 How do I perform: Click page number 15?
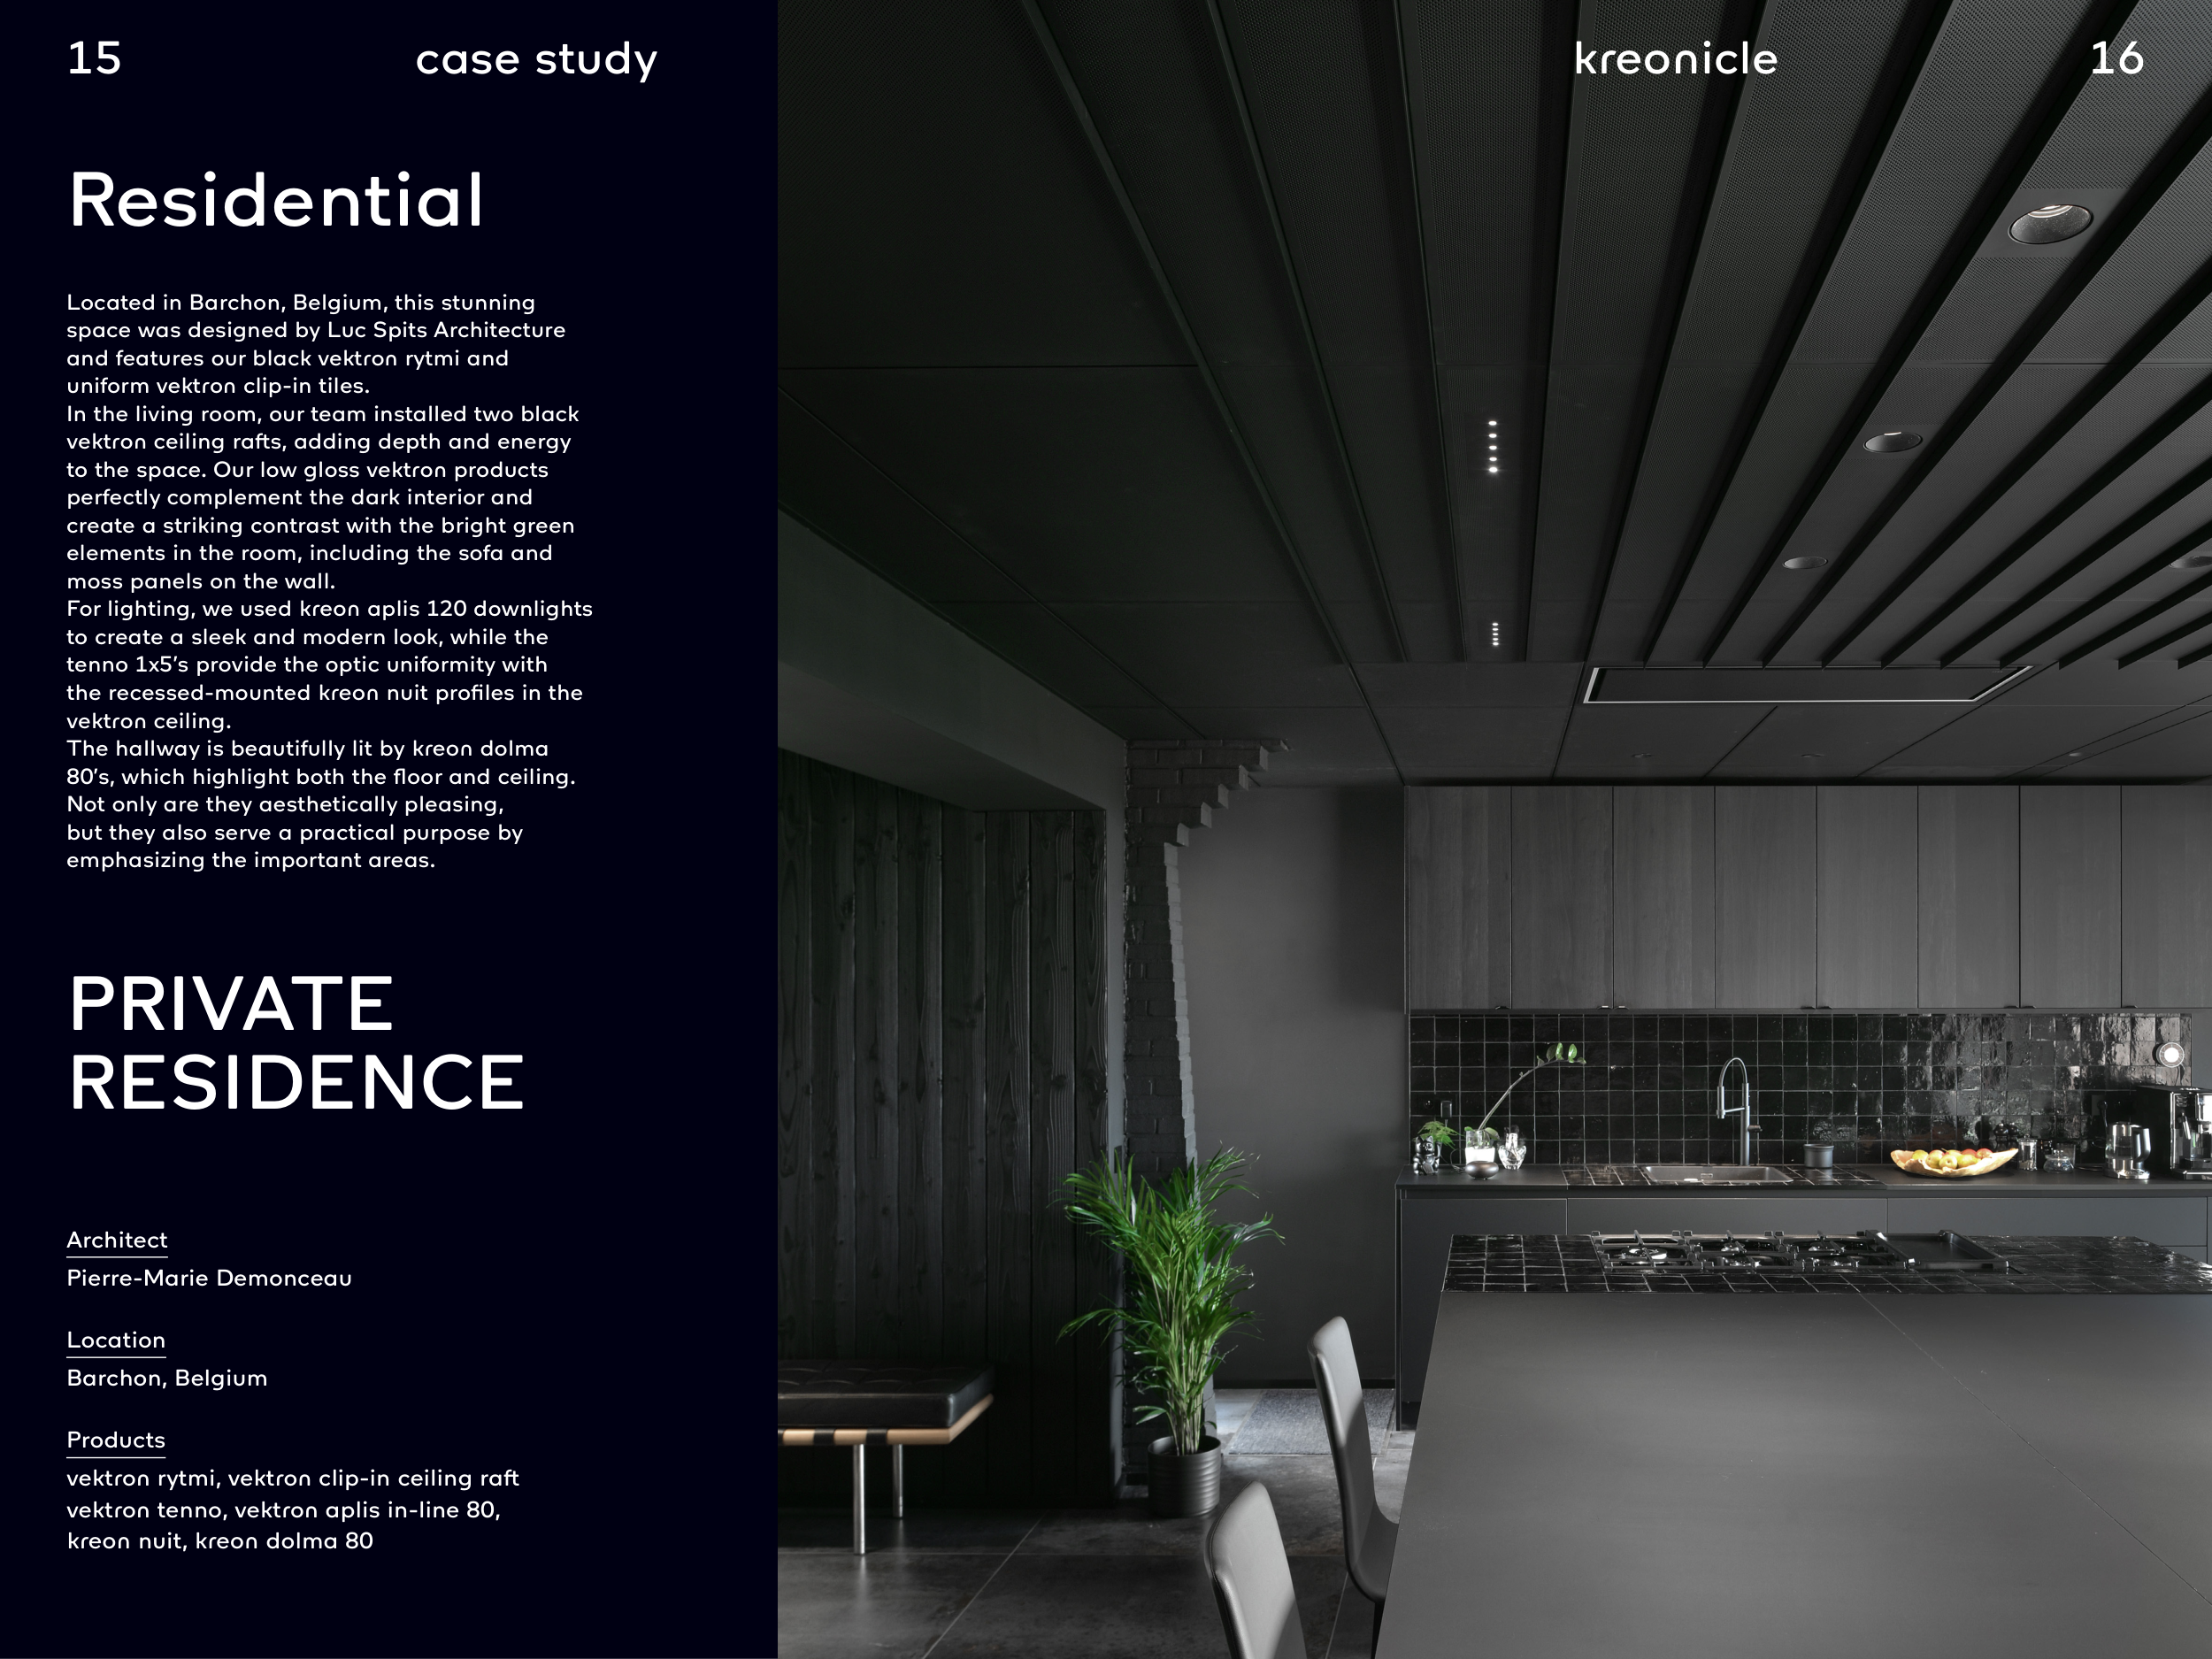pyautogui.click(x=94, y=59)
